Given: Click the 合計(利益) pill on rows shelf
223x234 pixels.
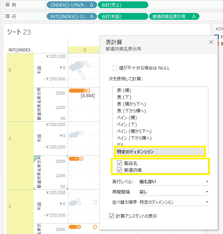Looking at the screenshot, I should [123, 16].
